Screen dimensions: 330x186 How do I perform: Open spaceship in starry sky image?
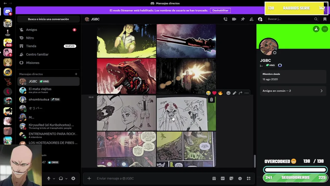click(x=186, y=41)
